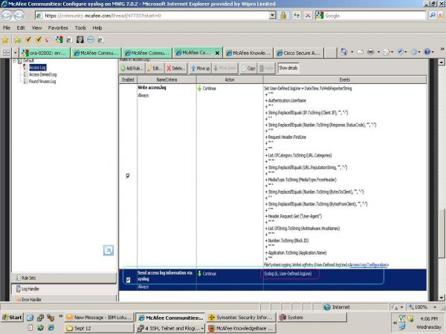The height and width of the screenshot is (334, 446).
Task: Click the Windows Start button
Action: click(12, 317)
